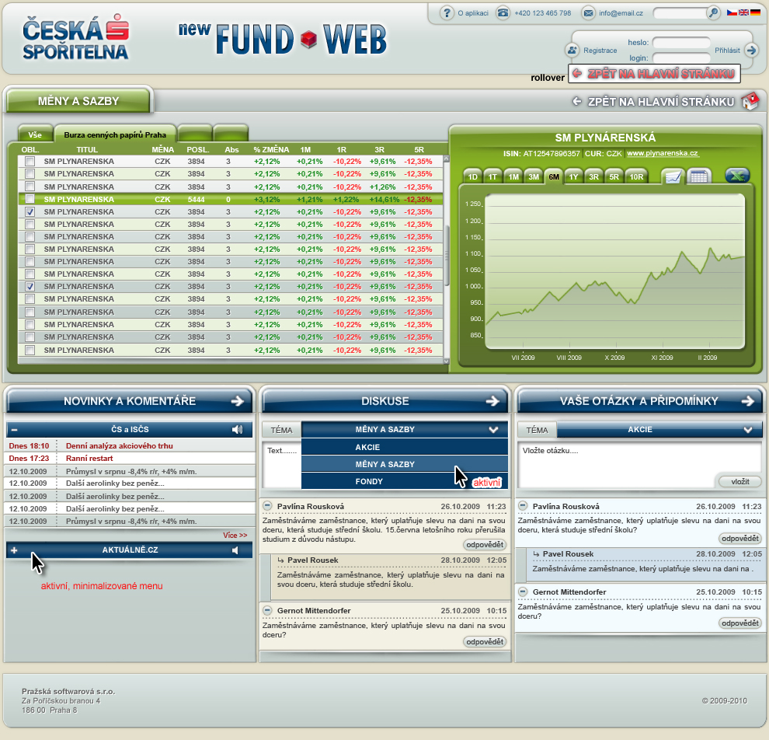Collapse Pavlína Rousková's post in Diskuse
The width and height of the screenshot is (769, 740).
pyautogui.click(x=267, y=505)
